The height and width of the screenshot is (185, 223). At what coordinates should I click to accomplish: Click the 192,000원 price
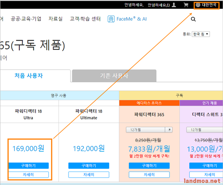click(89, 148)
